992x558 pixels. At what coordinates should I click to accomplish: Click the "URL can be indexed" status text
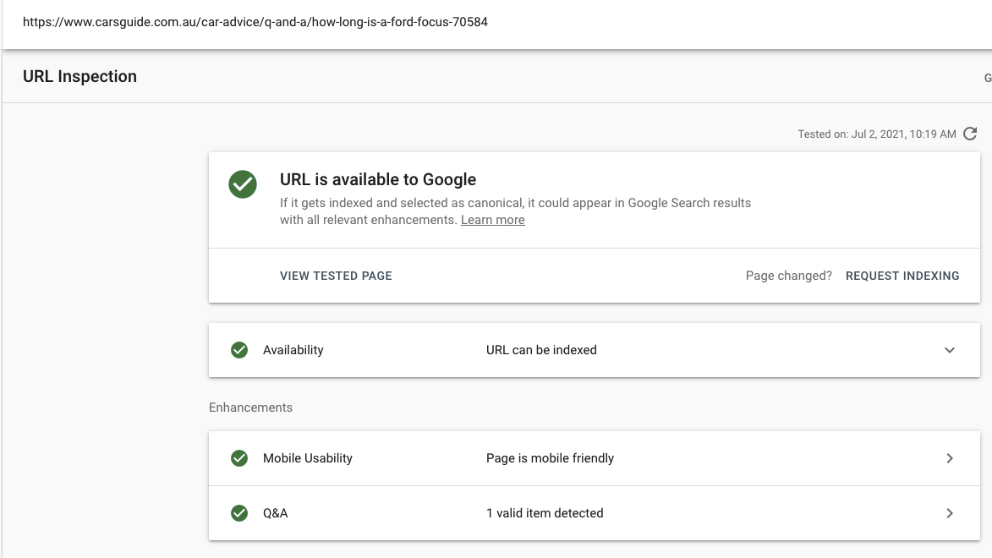click(541, 350)
